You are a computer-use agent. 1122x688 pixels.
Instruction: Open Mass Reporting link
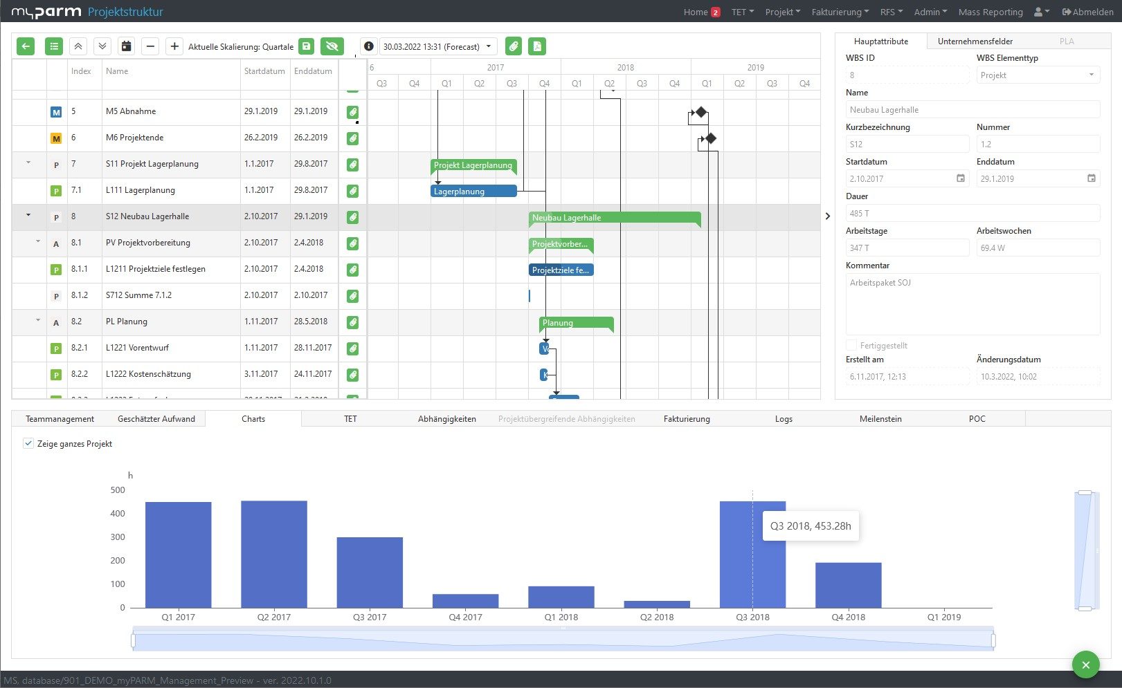990,12
